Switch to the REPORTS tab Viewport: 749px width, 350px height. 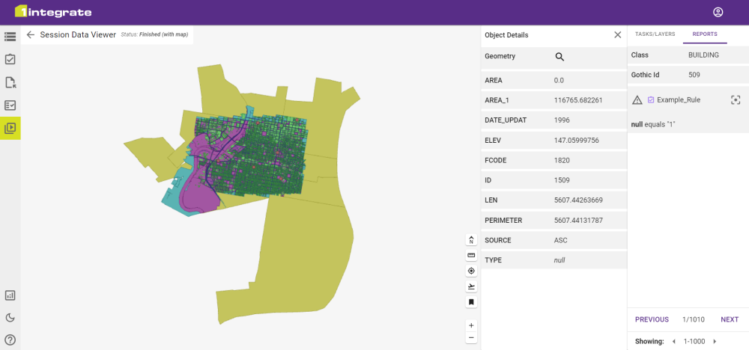705,34
